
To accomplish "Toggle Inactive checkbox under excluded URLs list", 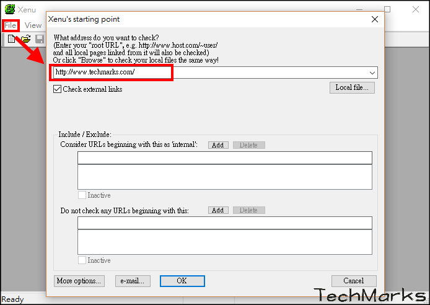I will pos(82,260).
